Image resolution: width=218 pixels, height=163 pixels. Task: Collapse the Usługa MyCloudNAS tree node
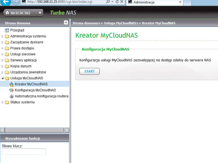click(3, 78)
